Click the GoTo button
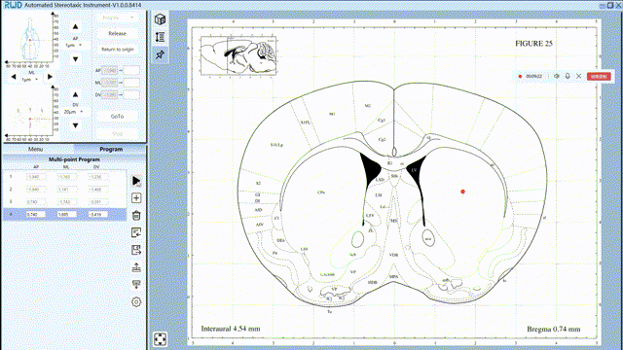This screenshot has width=623, height=350. [x=117, y=117]
